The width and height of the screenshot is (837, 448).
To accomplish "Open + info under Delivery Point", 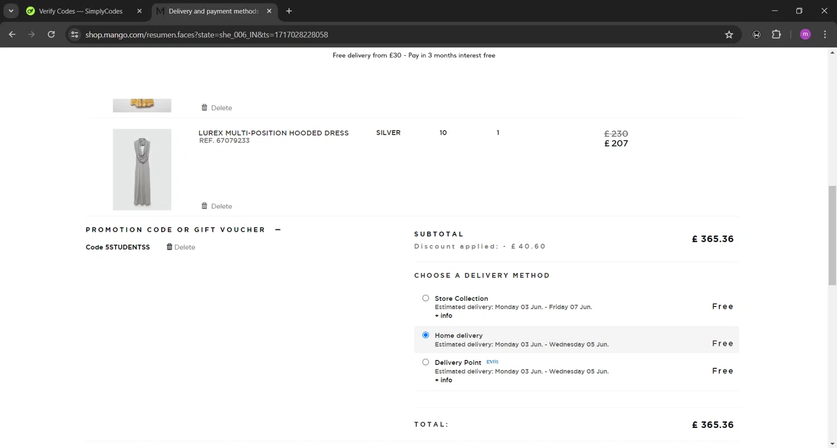I will click(x=443, y=380).
